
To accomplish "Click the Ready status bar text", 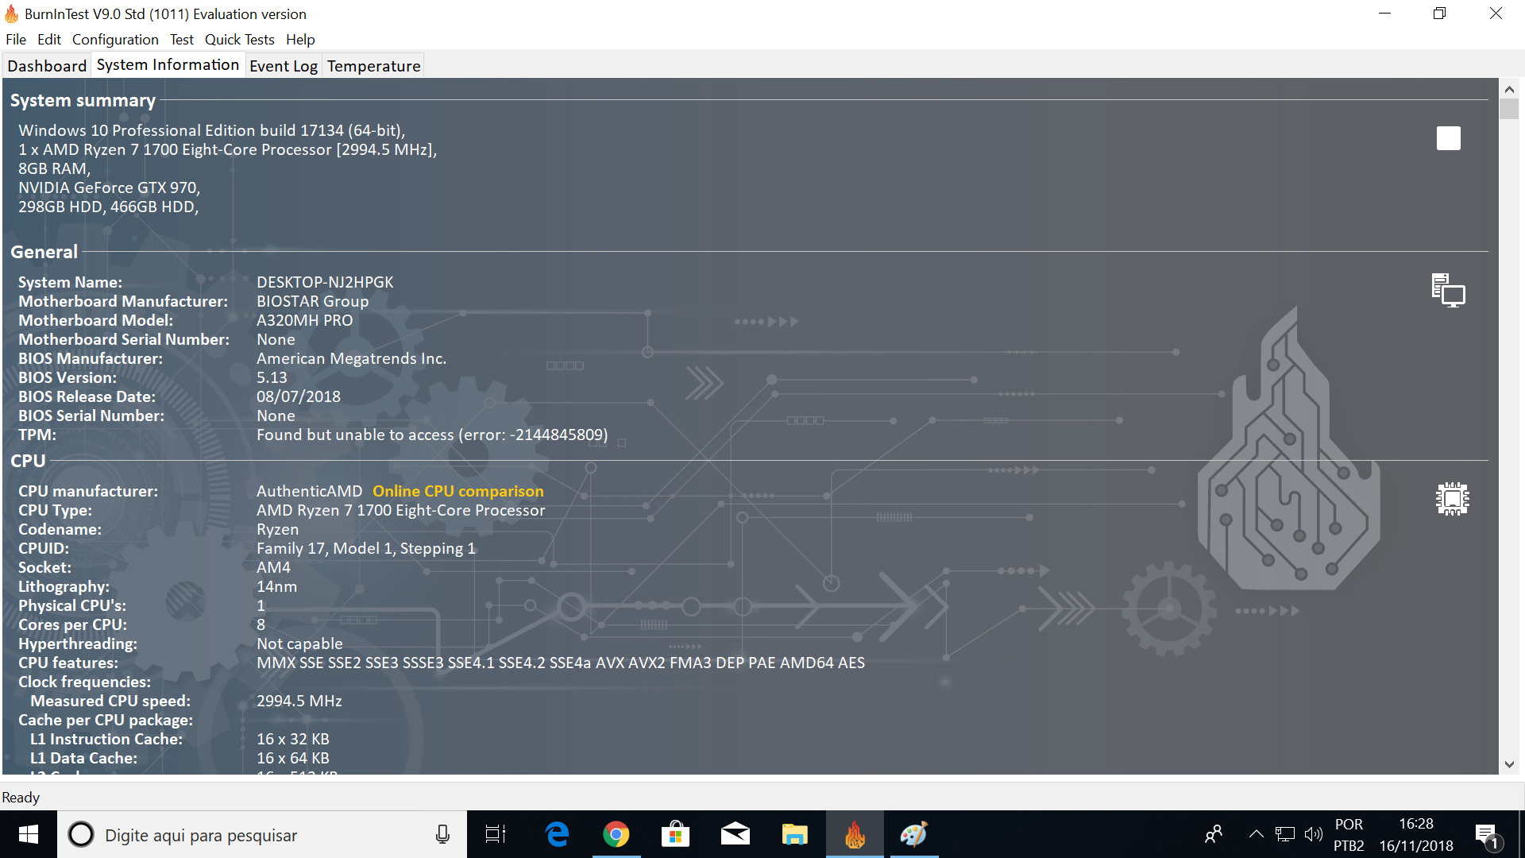I will pos(21,797).
